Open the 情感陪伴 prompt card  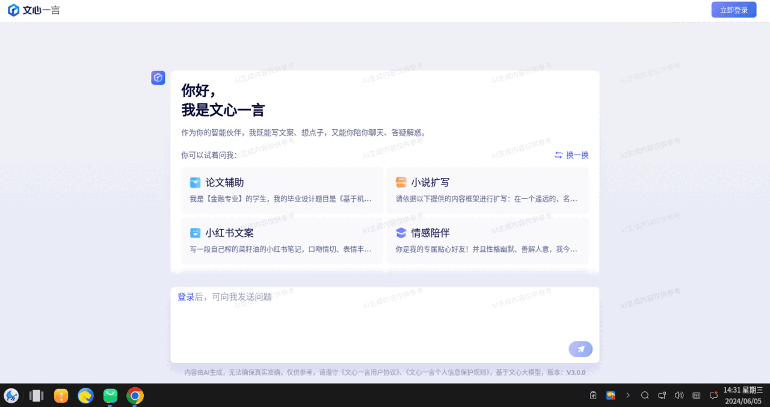click(x=487, y=240)
